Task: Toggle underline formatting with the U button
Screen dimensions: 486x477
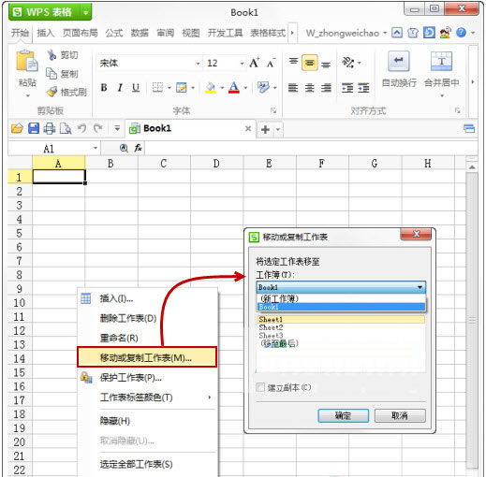Action: 136,88
